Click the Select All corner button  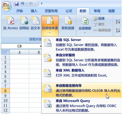[5, 52]
